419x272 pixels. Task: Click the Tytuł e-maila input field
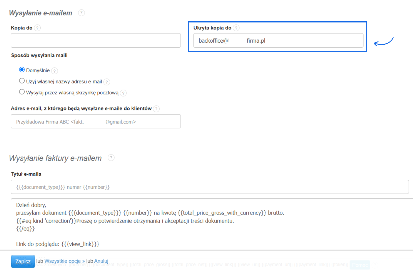coord(209,187)
